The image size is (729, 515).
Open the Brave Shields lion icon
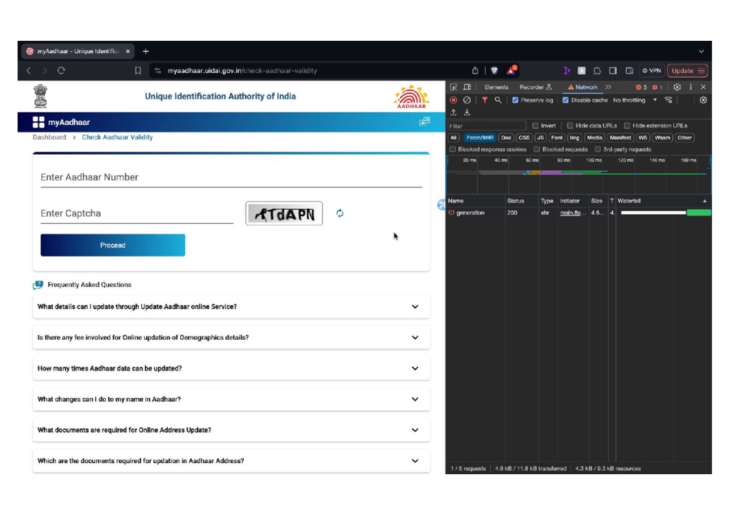tap(494, 71)
